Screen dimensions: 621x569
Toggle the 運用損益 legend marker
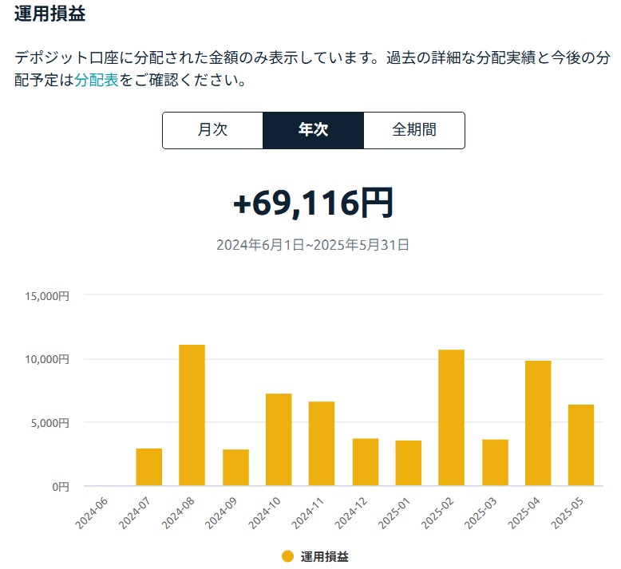click(287, 556)
